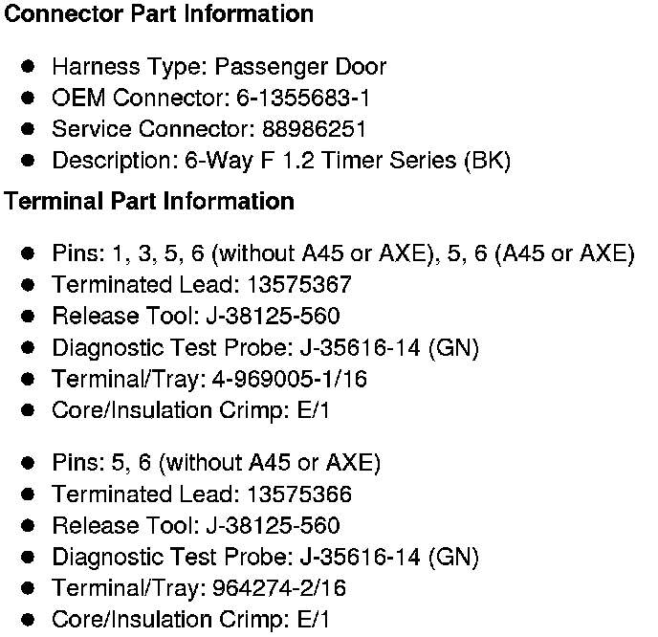Click the Harness Type: Passenger Door line
Image resolution: width=658 pixels, height=637 pixels.
[219, 67]
